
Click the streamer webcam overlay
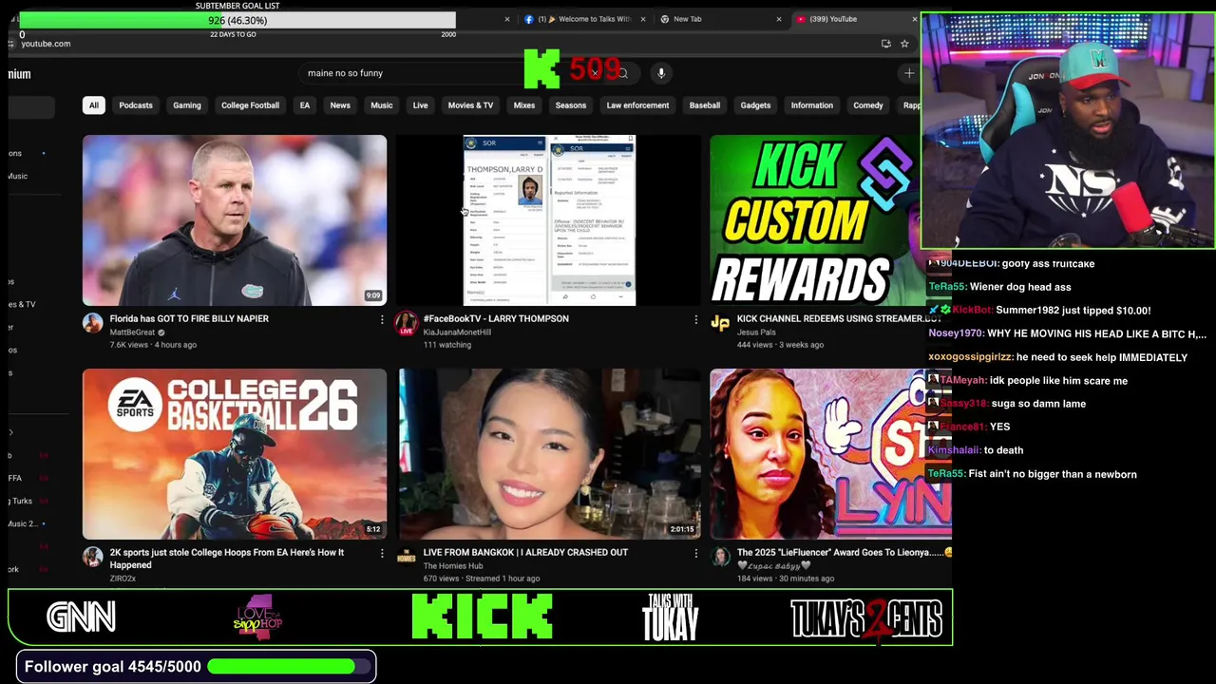1068,131
